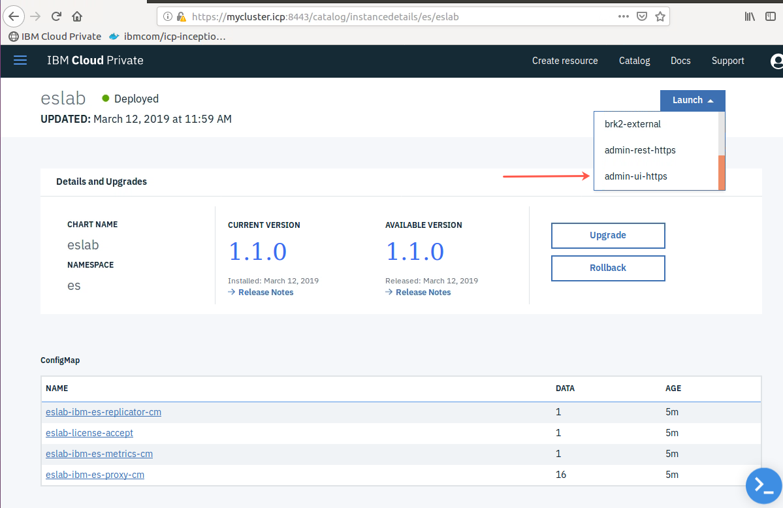Screen dimensions: 783x508
Task: Open page actions three-dot menu
Action: 623,16
